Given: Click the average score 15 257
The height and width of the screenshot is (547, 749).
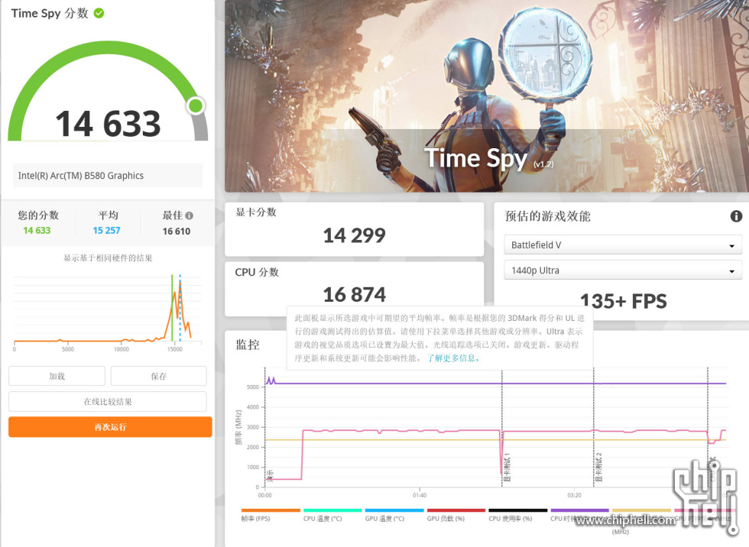Looking at the screenshot, I should point(106,231).
